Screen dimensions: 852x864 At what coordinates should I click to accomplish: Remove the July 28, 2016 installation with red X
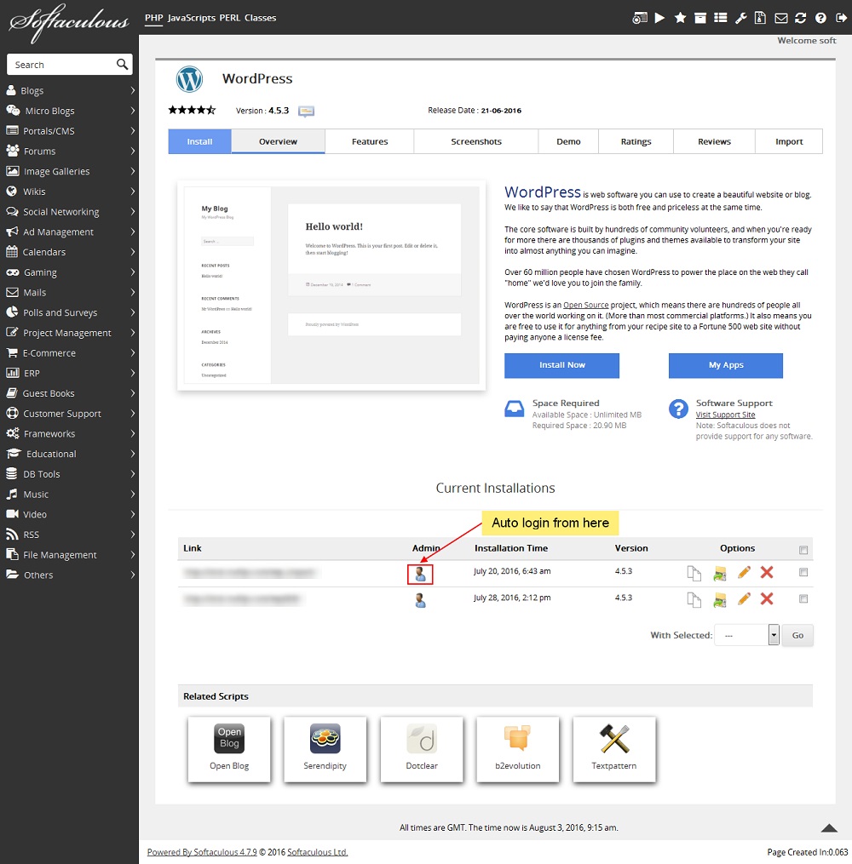click(767, 598)
